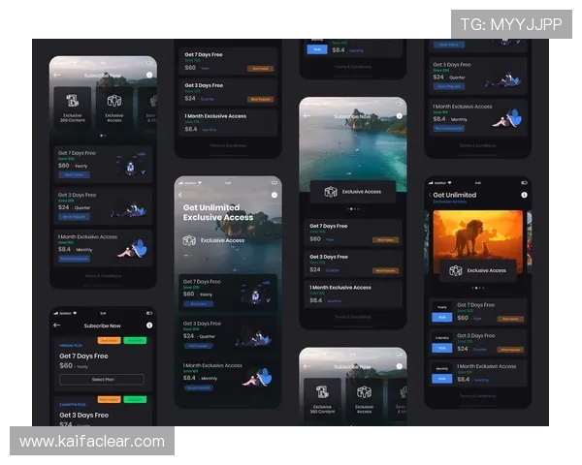The image size is (582, 465).
Task: Tap page indicator dots below lion phone's Exclusive Access card
Action: (477, 288)
